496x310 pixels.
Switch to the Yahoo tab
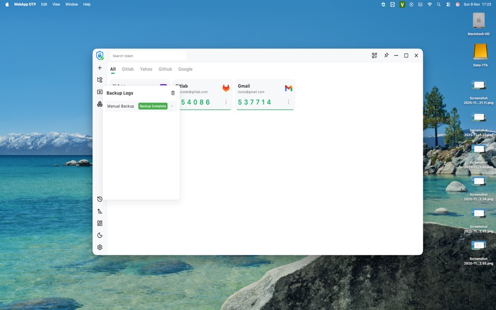pyautogui.click(x=146, y=69)
